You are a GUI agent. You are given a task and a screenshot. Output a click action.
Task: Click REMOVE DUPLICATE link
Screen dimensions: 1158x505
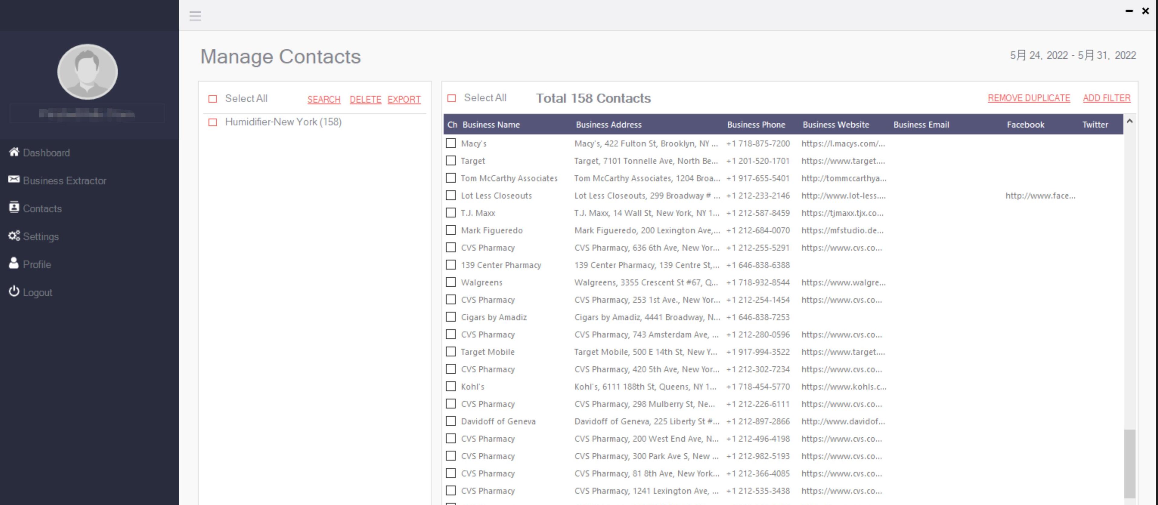(x=1029, y=98)
